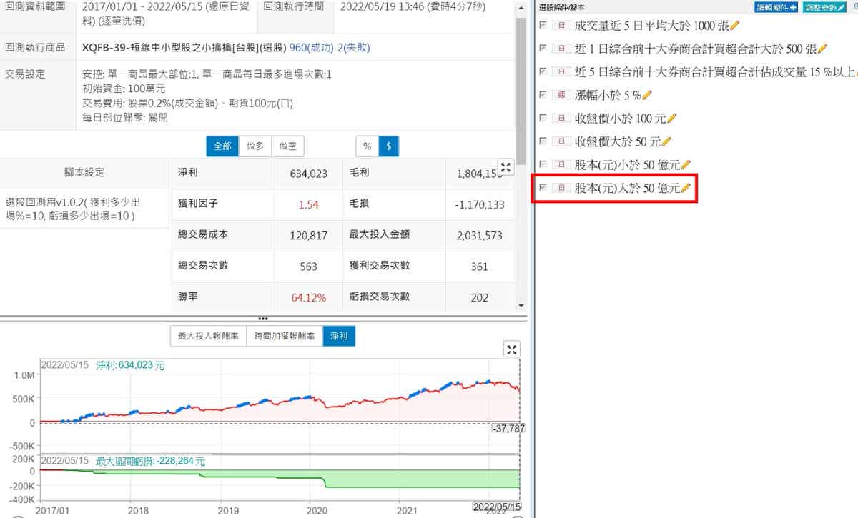Screen dimensions: 858x518
Task: Edit the 漲幅小於 5% condition pencil
Action: click(647, 94)
